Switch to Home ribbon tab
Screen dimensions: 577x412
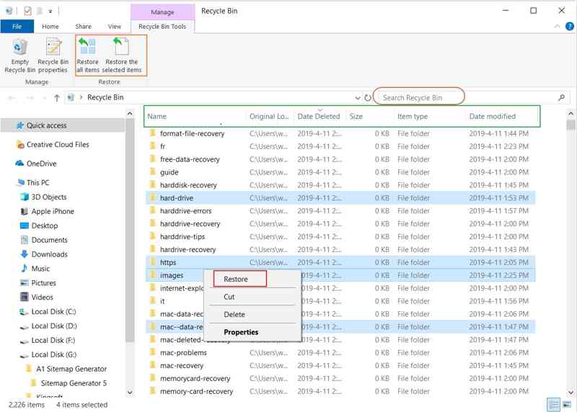coord(50,27)
